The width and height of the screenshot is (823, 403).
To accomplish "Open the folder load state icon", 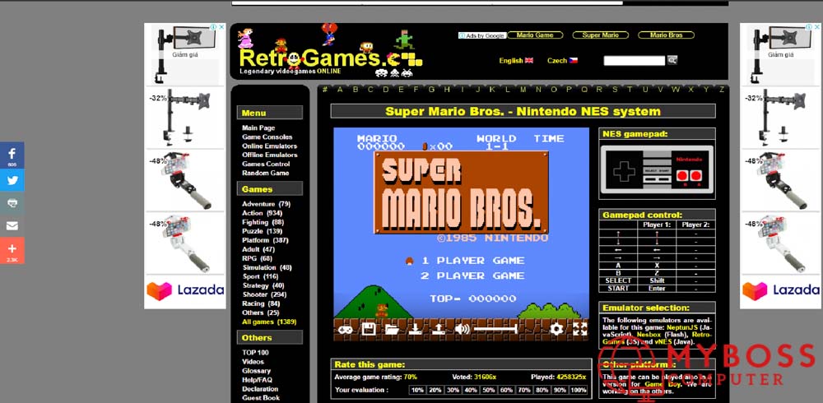I will pyautogui.click(x=393, y=330).
